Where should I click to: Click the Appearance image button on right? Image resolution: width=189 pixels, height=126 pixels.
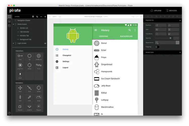(177, 42)
